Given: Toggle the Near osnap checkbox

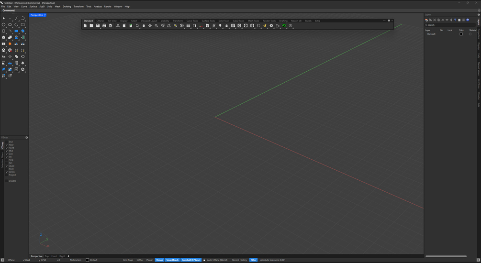Looking at the screenshot, I should pos(7,145).
